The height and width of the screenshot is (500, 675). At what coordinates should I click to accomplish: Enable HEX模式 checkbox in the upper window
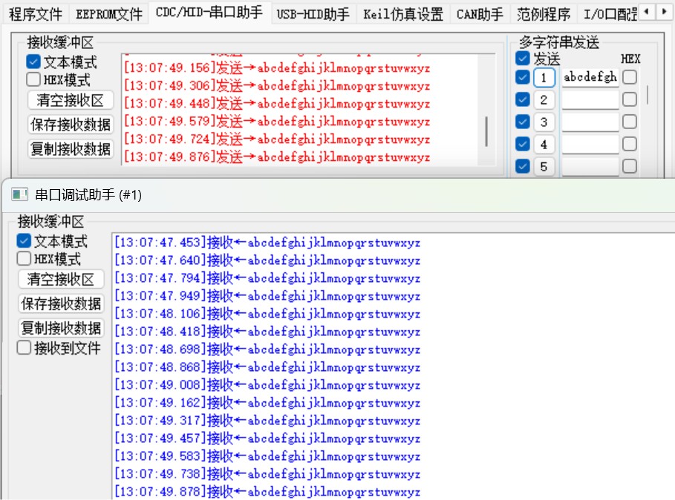tap(33, 79)
